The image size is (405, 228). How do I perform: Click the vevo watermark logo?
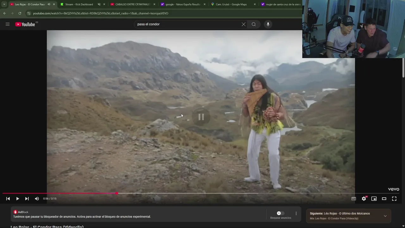[394, 189]
